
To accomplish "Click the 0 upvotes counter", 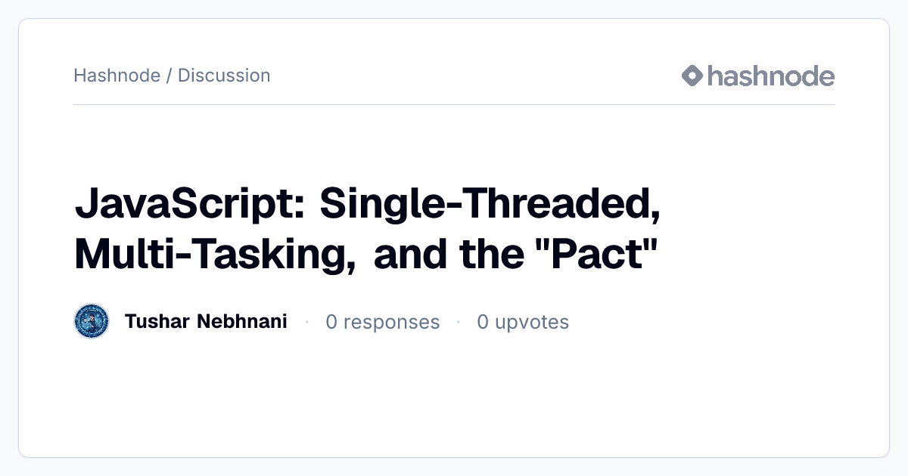I will [523, 322].
